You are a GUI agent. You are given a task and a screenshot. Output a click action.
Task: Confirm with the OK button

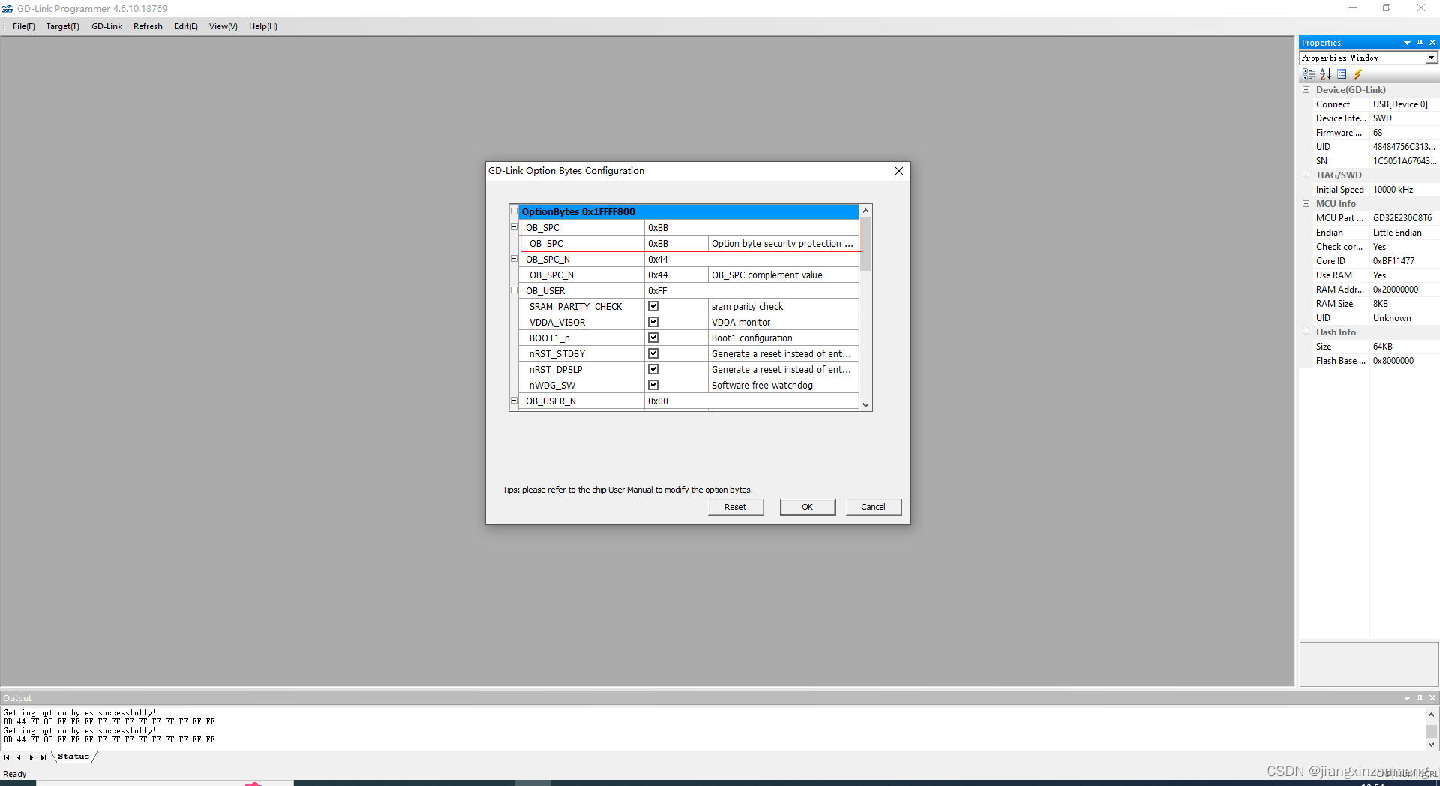(x=807, y=507)
